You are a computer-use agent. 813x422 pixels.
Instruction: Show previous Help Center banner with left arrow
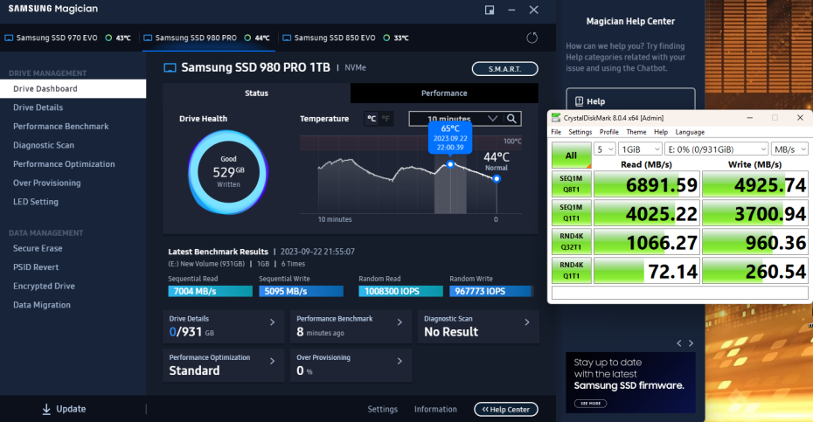(x=679, y=343)
